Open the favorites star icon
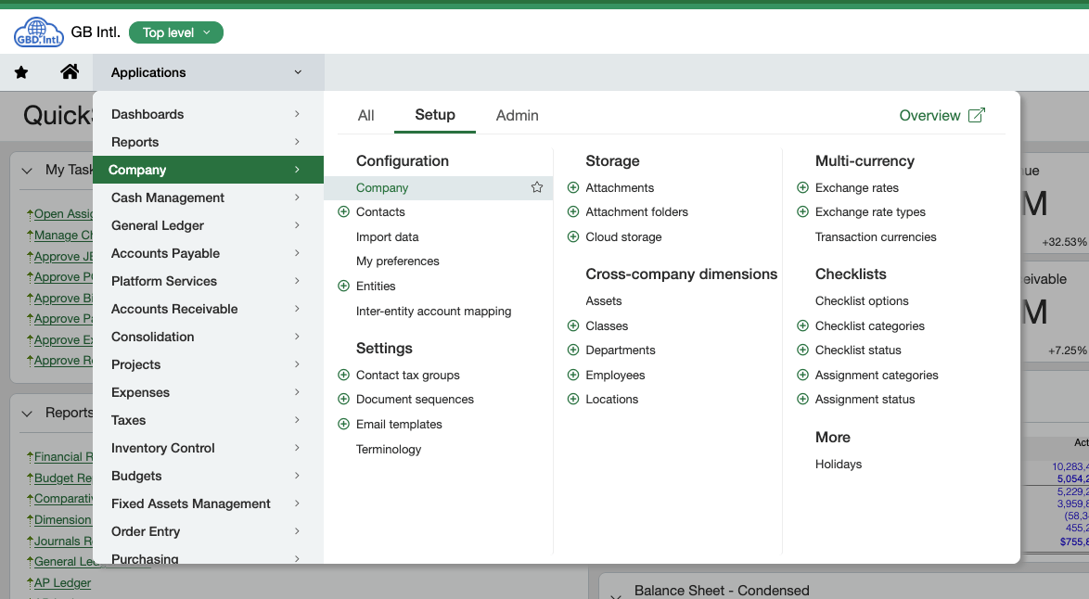The width and height of the screenshot is (1089, 599). (x=21, y=72)
